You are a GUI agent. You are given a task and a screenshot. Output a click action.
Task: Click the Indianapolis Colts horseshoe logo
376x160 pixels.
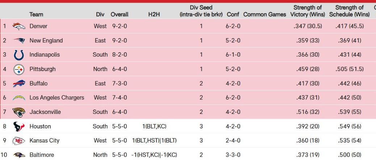pos(19,55)
